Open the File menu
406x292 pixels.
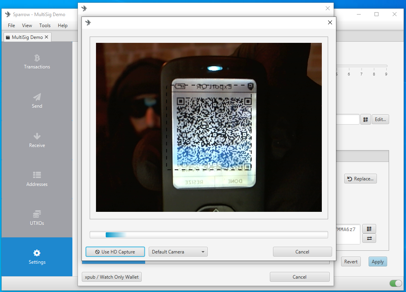click(11, 25)
